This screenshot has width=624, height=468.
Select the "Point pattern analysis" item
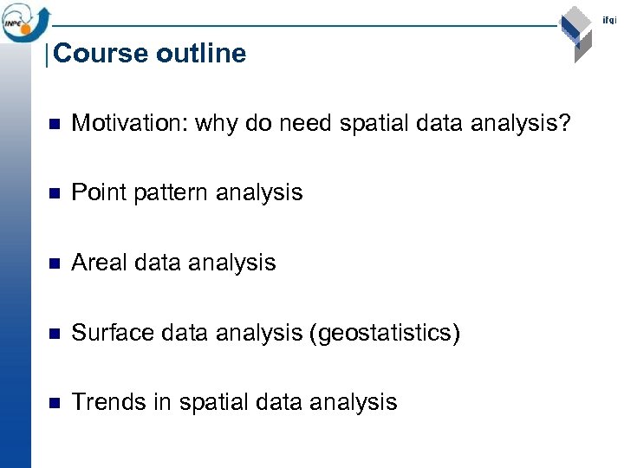pyautogui.click(x=187, y=192)
